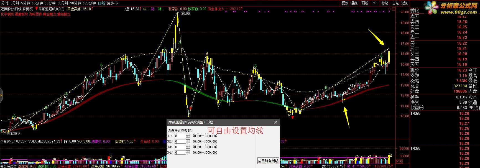This screenshot has height=168, width=480.
Task: Switch to the 日线 period tab
Action: click(x=101, y=3)
